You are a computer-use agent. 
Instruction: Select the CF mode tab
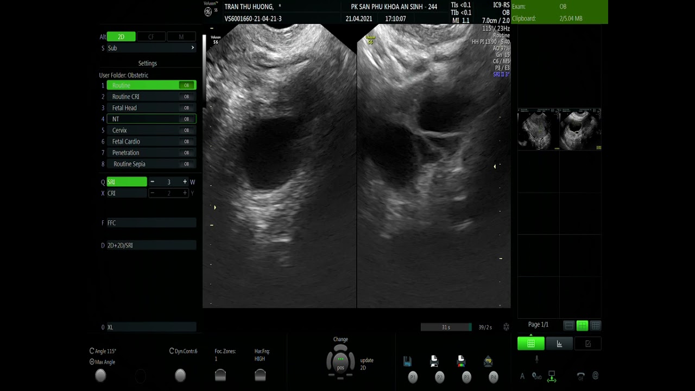point(151,37)
